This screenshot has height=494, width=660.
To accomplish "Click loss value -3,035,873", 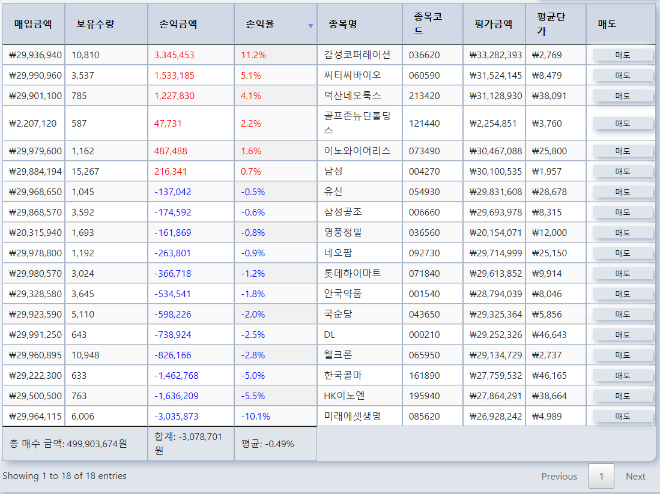I will click(177, 417).
